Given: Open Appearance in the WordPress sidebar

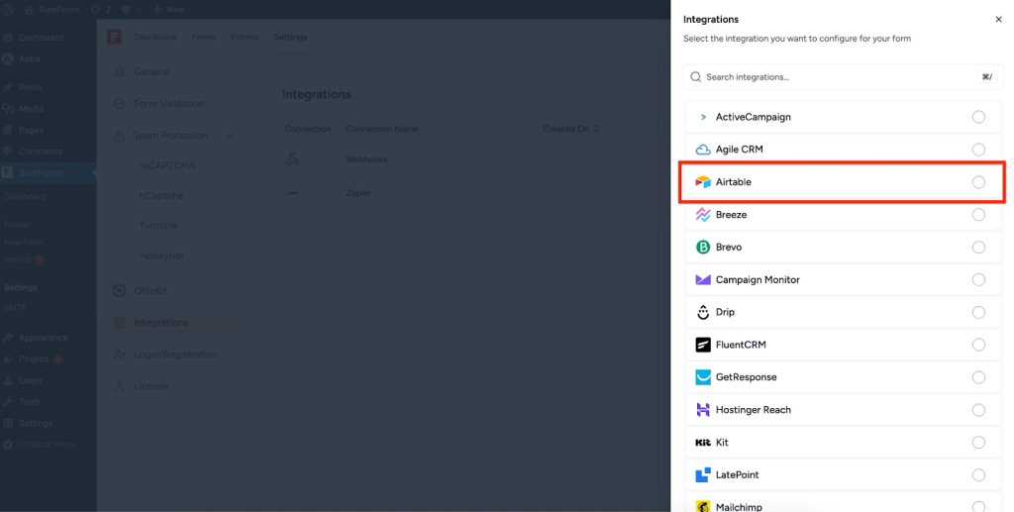Looking at the screenshot, I should pos(43,338).
